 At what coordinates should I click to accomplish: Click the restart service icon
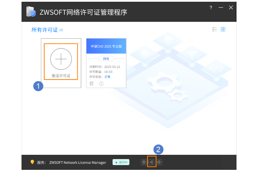(x=151, y=162)
